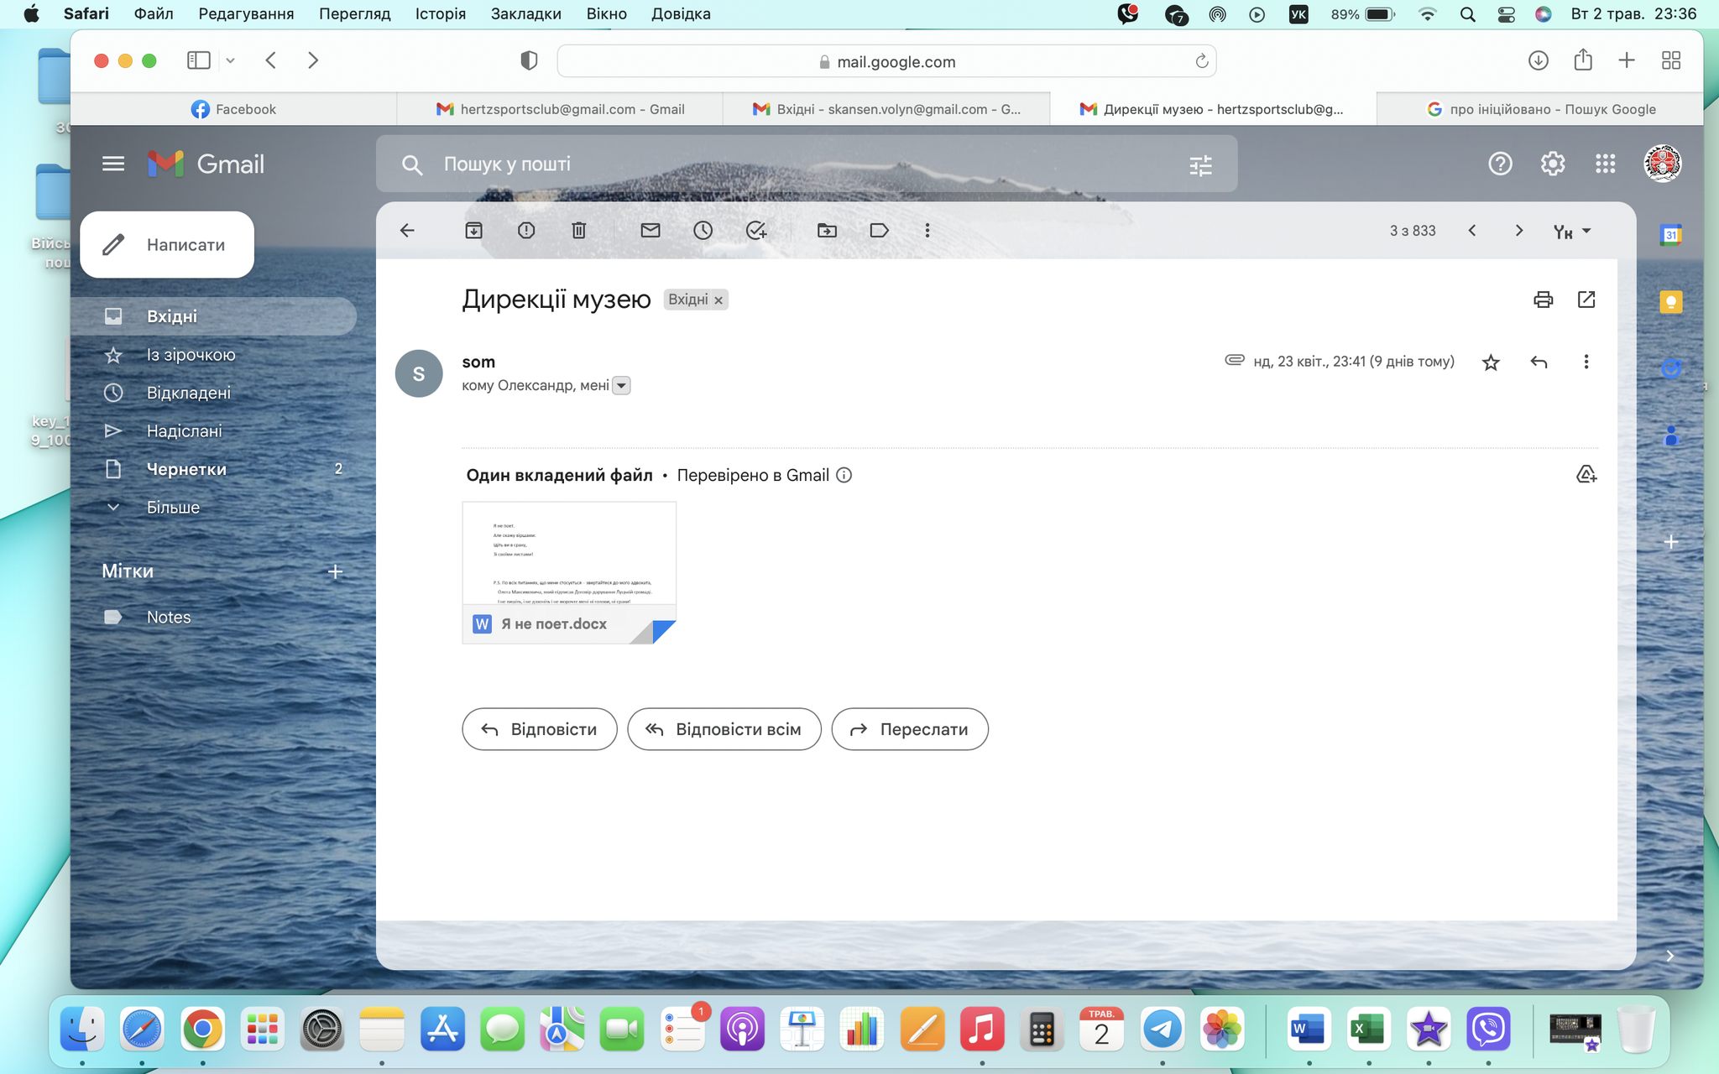Remove the Вхідні label from this email
Image resolution: width=1719 pixels, height=1074 pixels.
(718, 300)
